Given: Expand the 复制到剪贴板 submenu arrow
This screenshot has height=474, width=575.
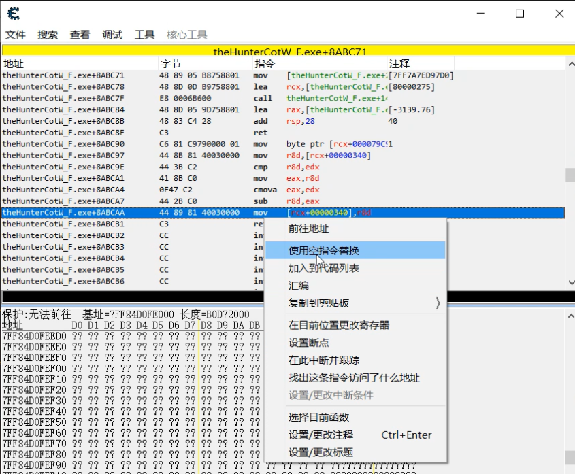Looking at the screenshot, I should [437, 303].
